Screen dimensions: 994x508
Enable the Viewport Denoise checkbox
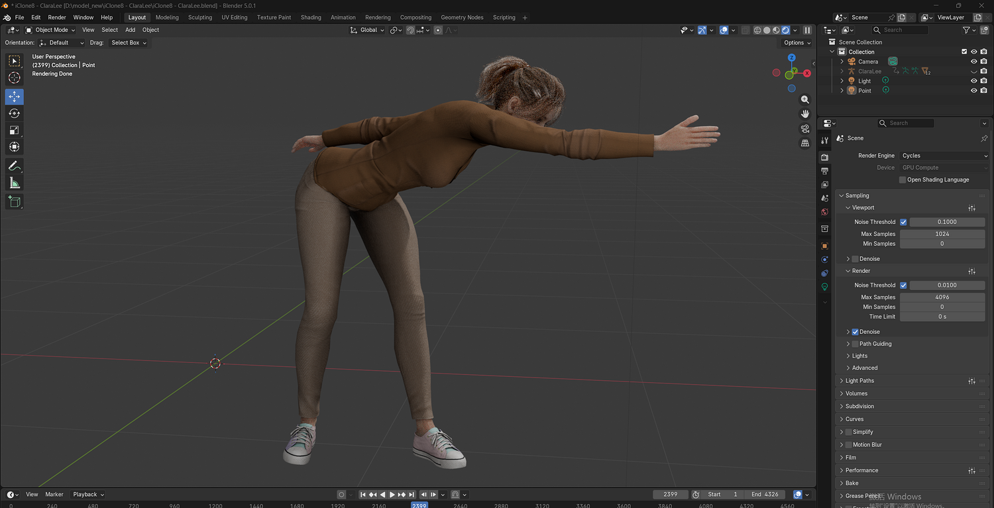855,259
